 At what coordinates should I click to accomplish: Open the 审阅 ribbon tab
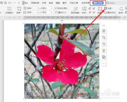tap(51, 3)
